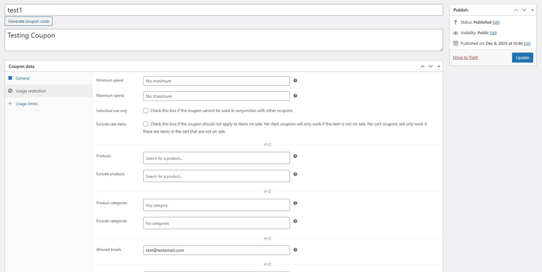This screenshot has width=542, height=272.
Task: Select the Usage restriction tab
Action: 49,91
